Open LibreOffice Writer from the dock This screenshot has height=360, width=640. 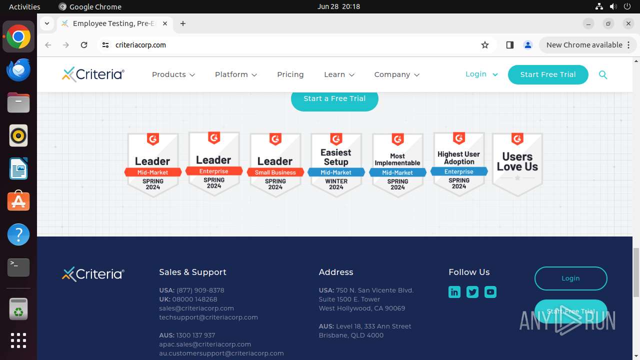(18, 168)
